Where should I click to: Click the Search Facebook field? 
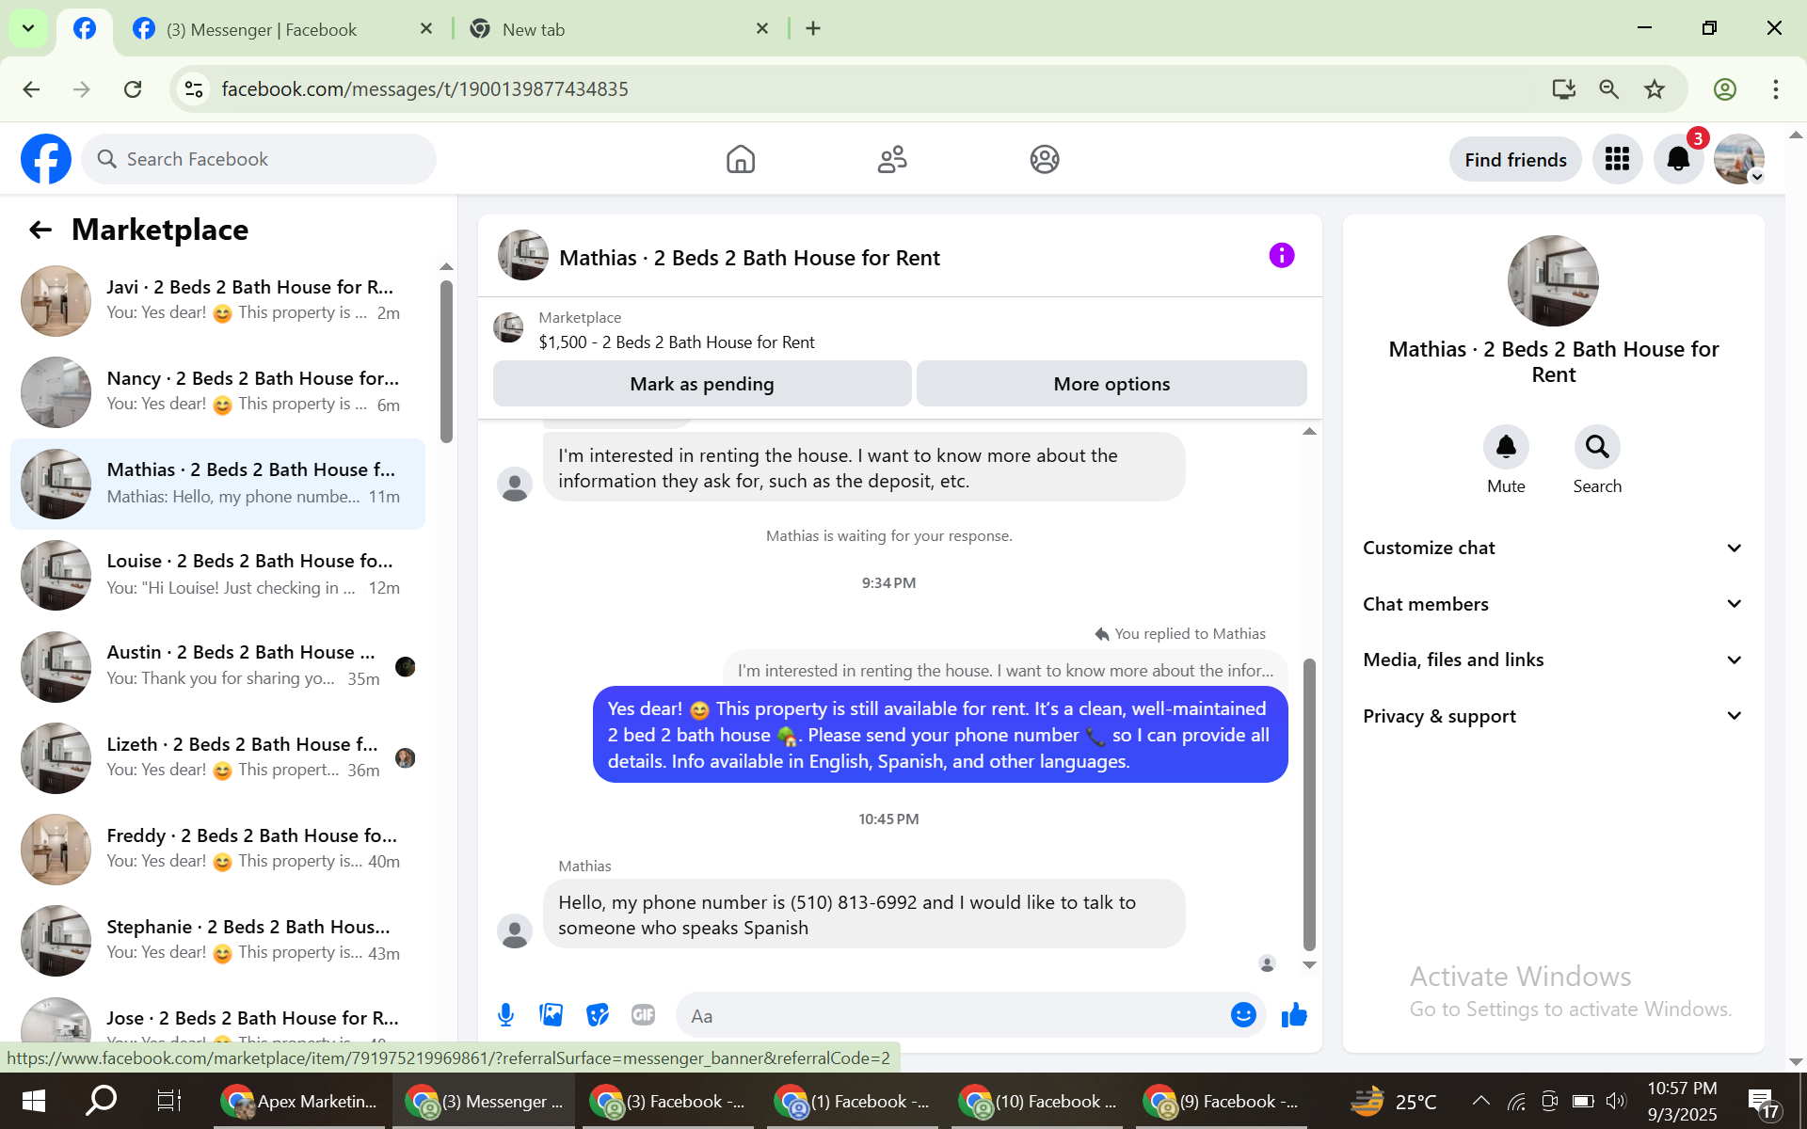259,159
